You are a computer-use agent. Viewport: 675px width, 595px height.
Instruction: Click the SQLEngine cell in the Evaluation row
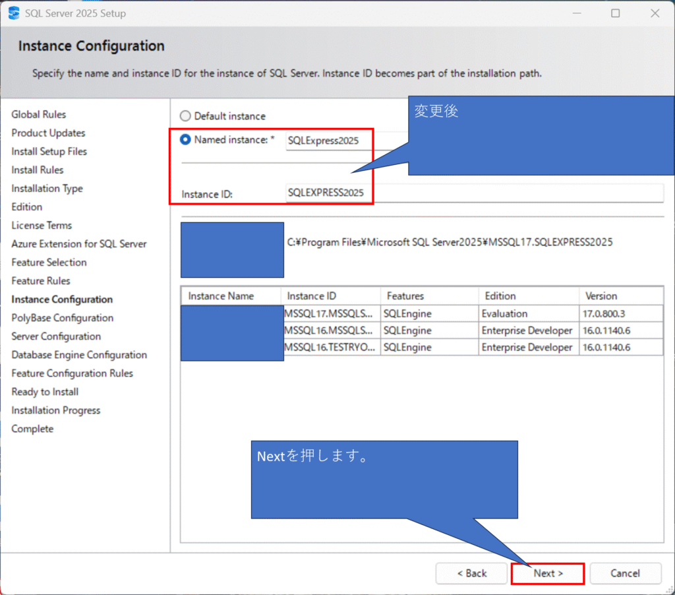(x=430, y=313)
